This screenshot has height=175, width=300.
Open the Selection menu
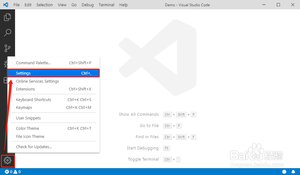pyautogui.click(x=45, y=5)
